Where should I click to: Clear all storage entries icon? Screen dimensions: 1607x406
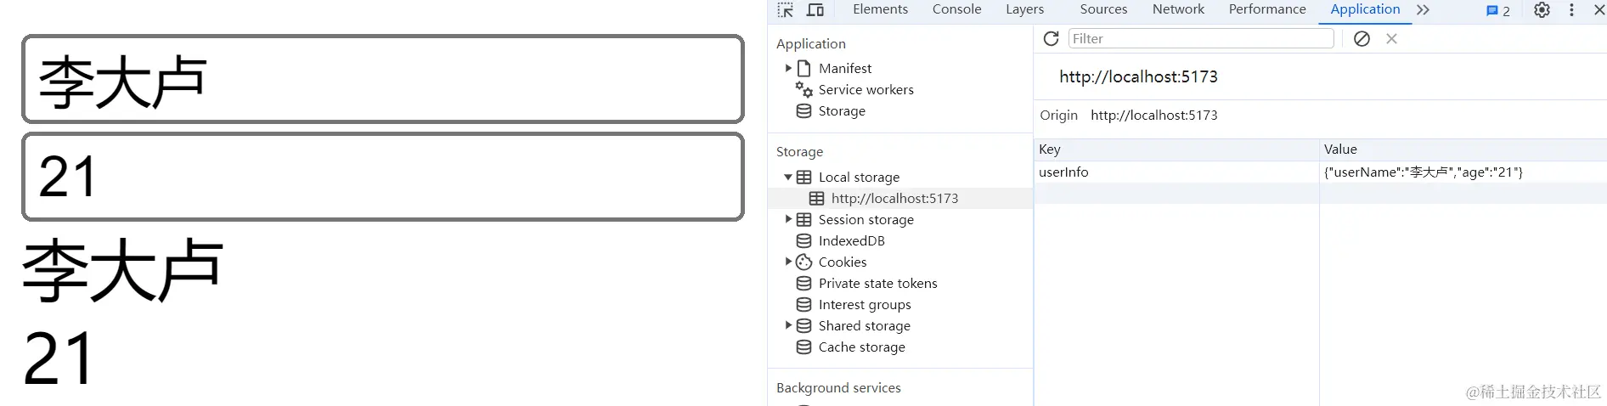tap(1362, 38)
